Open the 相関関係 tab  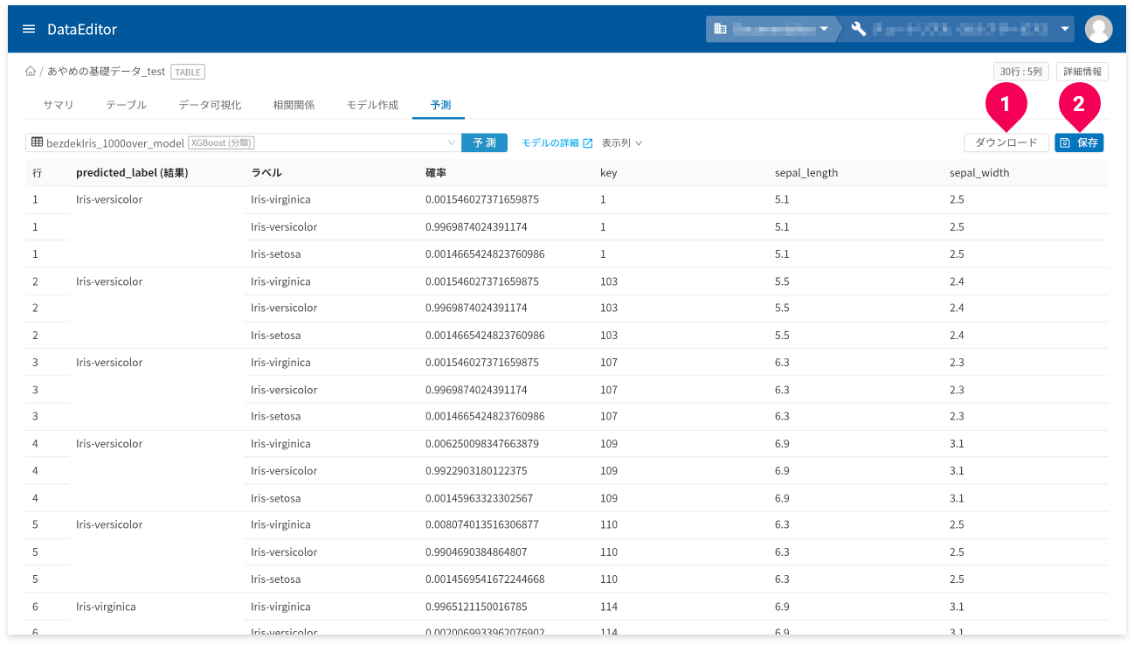click(294, 105)
